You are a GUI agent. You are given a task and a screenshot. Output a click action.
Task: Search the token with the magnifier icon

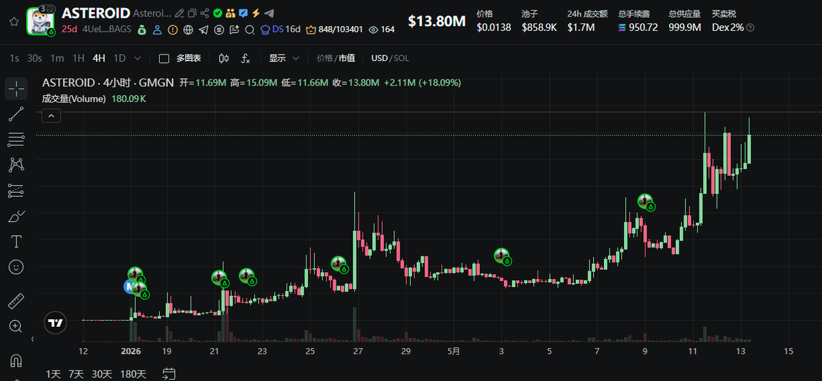(250, 30)
